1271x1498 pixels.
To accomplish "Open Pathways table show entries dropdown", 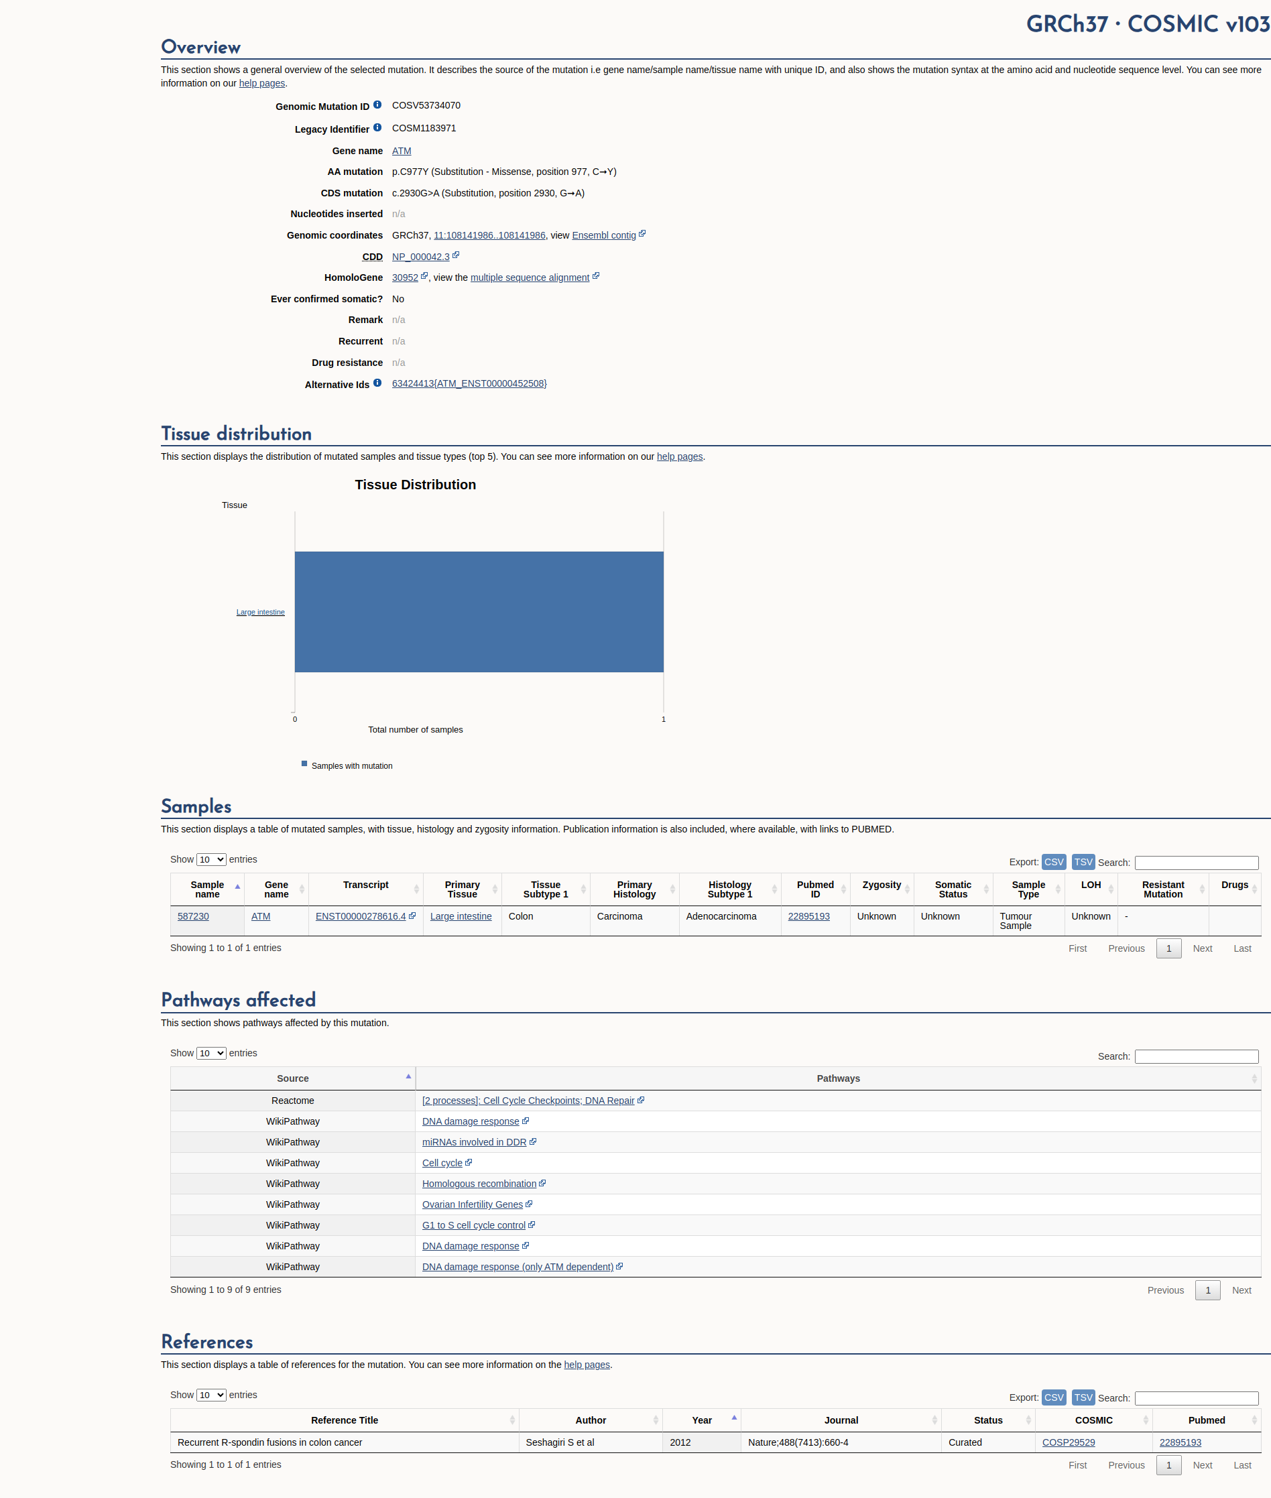I will tap(211, 1054).
